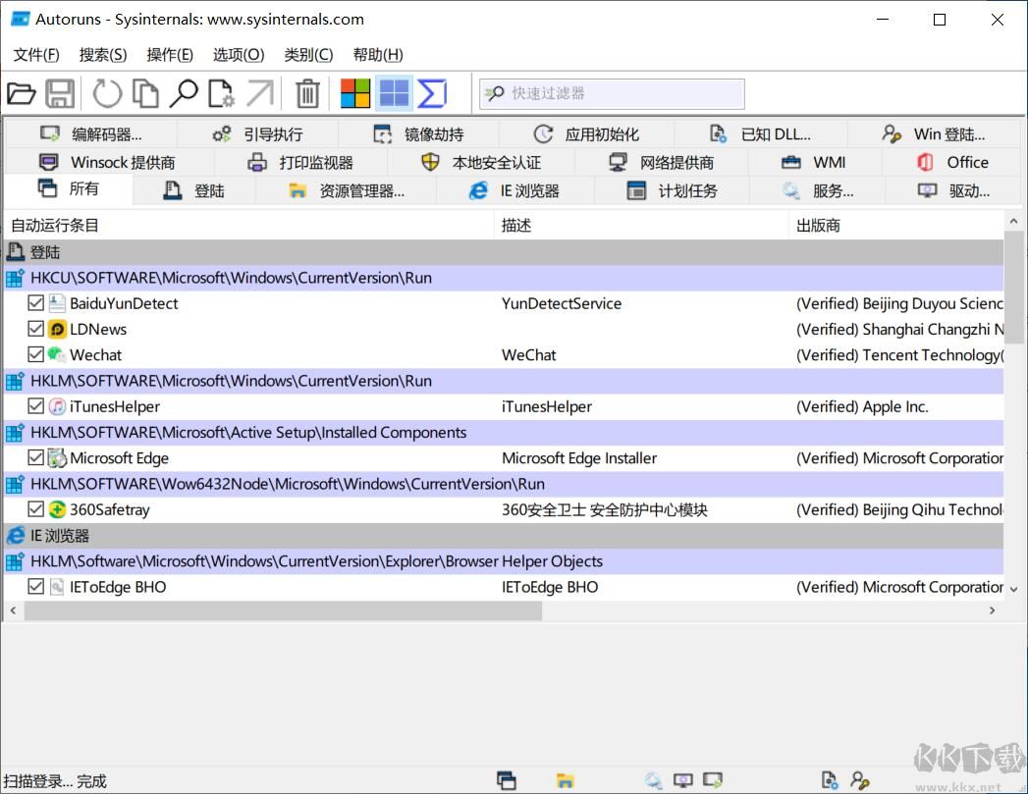Open the 帮助(H) menu
The width and height of the screenshot is (1028, 794).
tap(378, 55)
